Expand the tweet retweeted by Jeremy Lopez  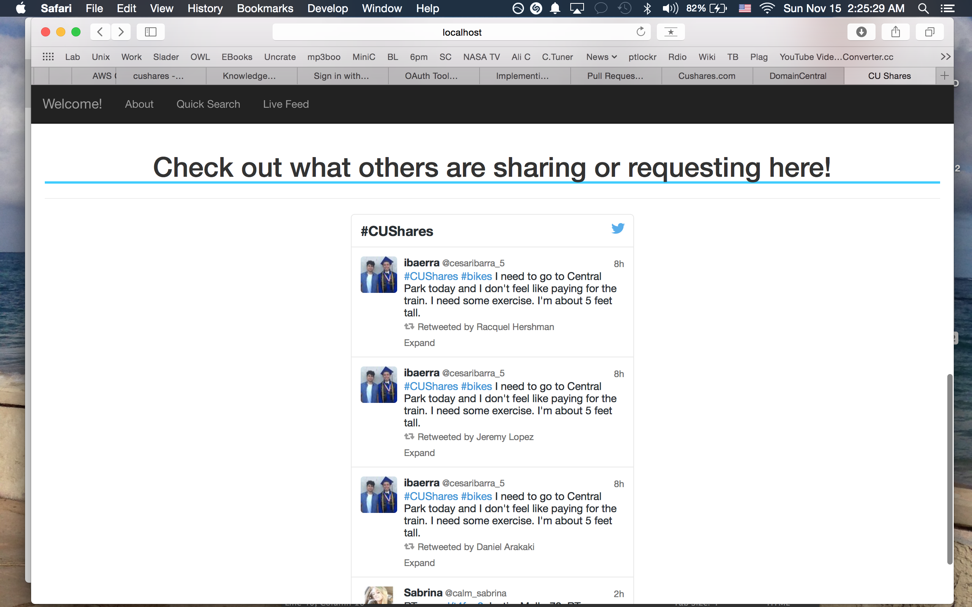point(419,453)
